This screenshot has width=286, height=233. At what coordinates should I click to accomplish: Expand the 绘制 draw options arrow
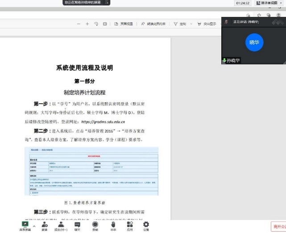click(x=191, y=24)
